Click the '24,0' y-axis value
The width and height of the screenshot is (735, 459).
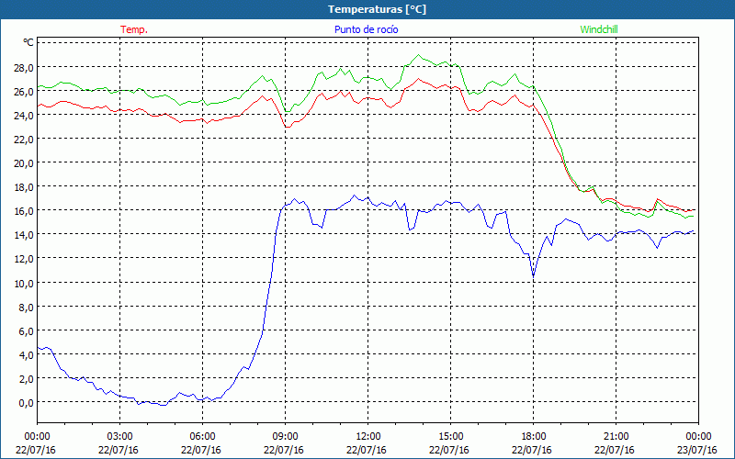pos(23,115)
